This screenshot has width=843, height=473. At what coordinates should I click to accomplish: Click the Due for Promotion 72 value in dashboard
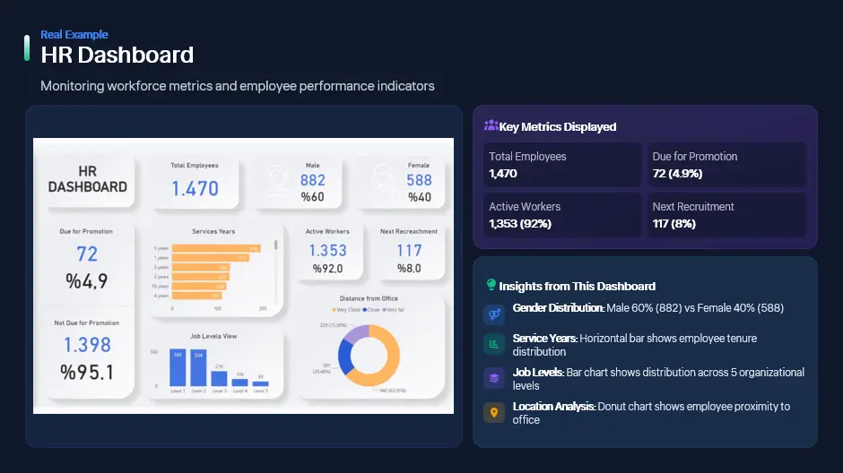[87, 254]
